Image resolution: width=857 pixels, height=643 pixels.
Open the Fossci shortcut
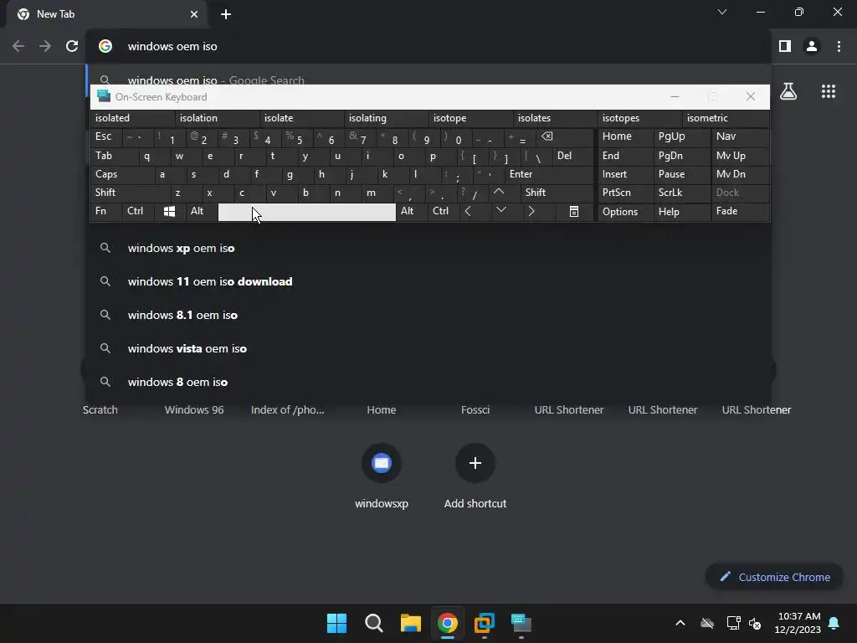coord(475,409)
